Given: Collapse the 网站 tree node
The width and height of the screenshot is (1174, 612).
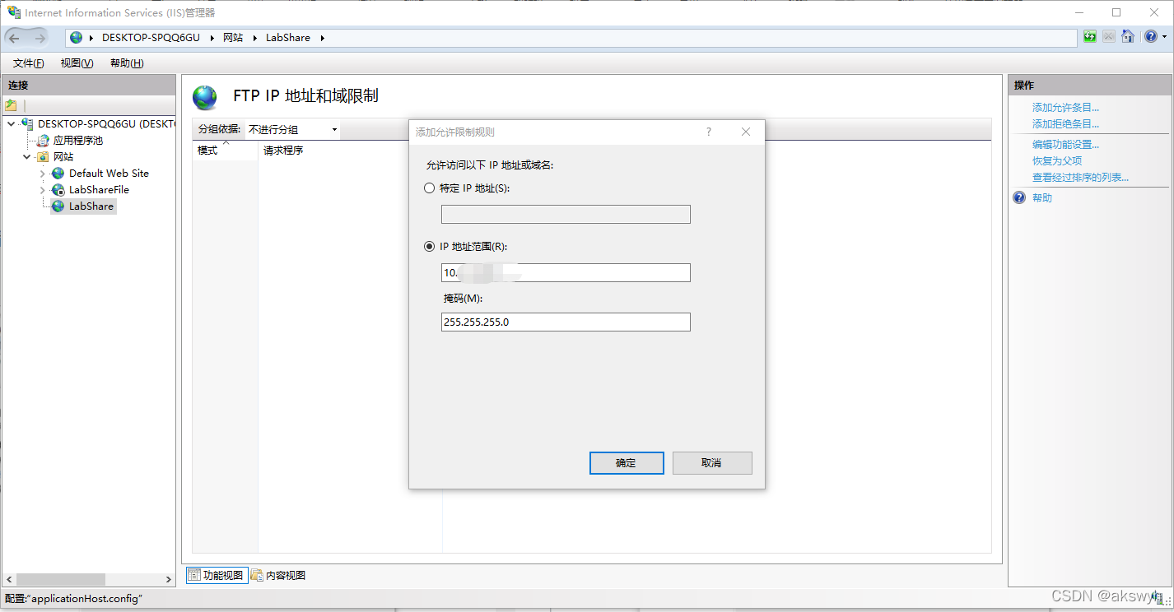Looking at the screenshot, I should (27, 157).
